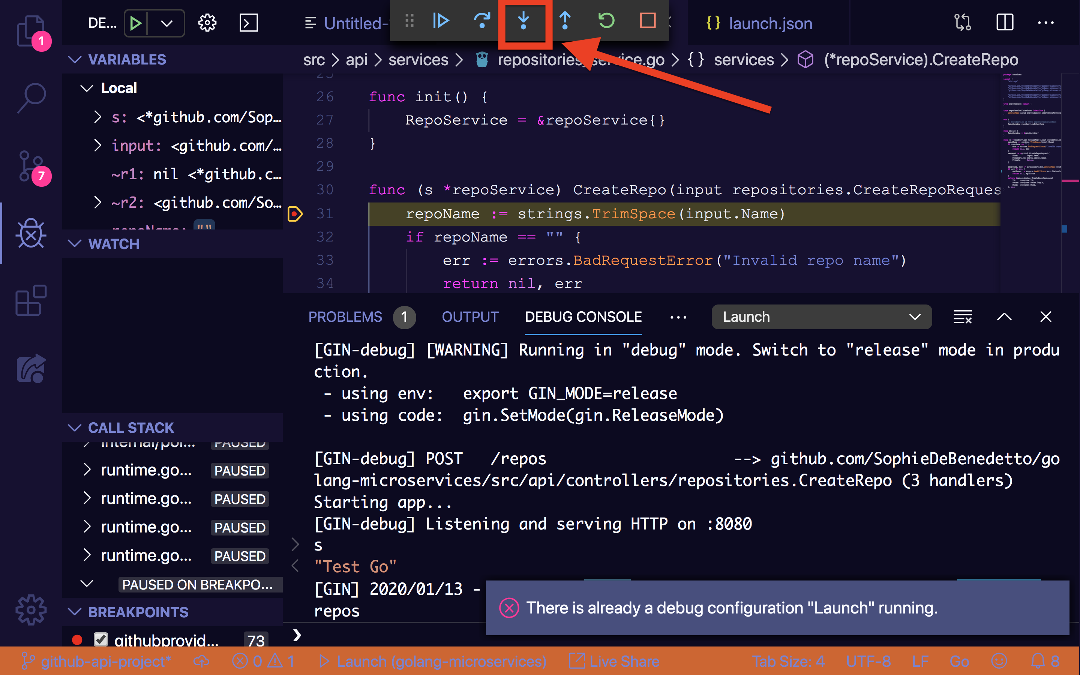1080x675 pixels.
Task: Click the Step Over debug icon
Action: (482, 21)
